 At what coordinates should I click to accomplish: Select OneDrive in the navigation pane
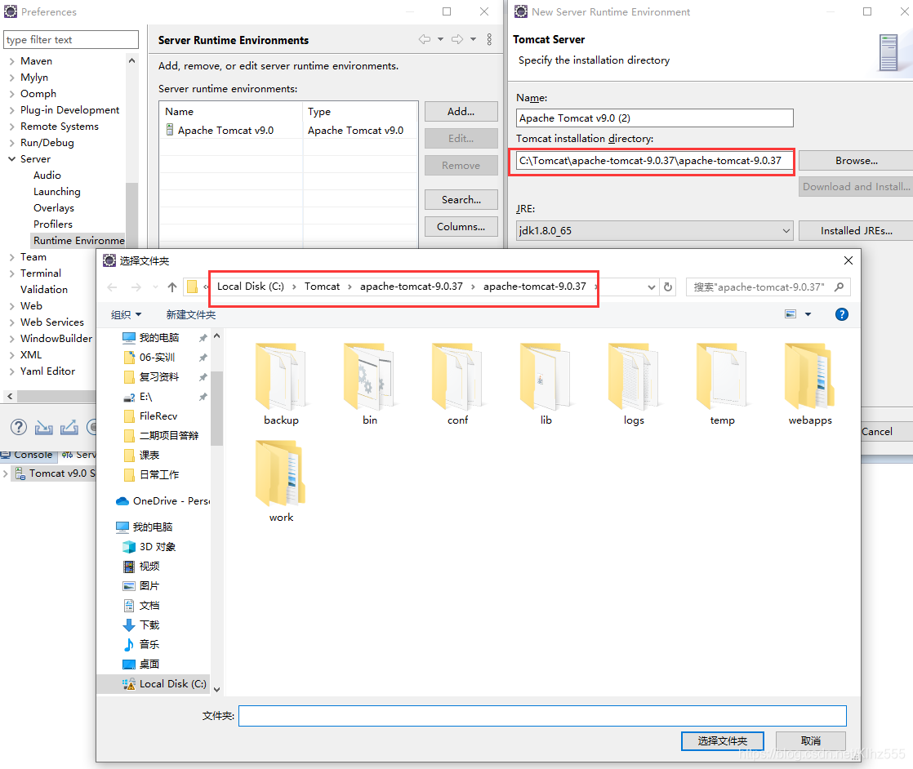(163, 501)
